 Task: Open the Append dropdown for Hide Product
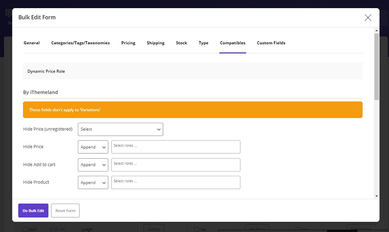93,182
